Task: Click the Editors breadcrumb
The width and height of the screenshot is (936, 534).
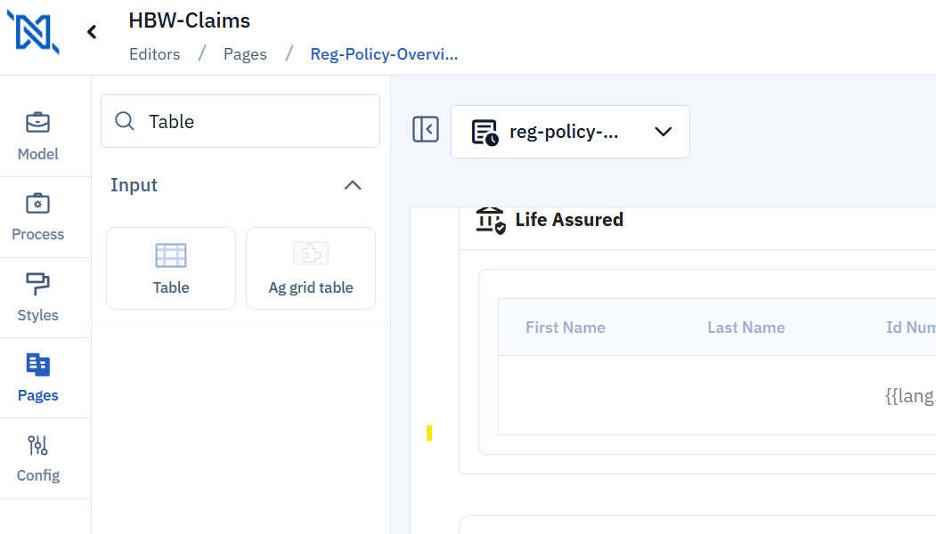Action: tap(154, 54)
